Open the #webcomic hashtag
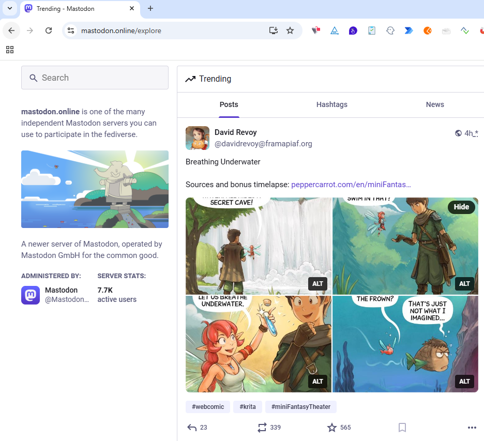This screenshot has height=441, width=484. click(x=208, y=407)
